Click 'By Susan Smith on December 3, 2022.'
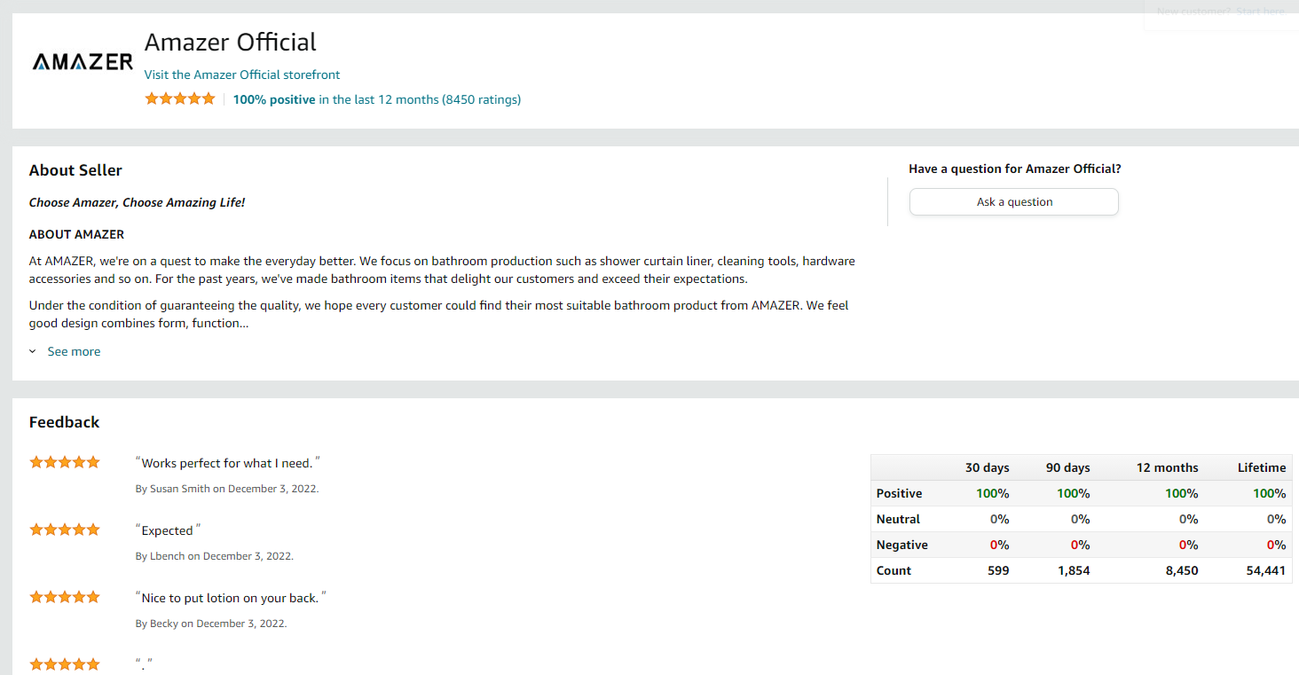Image resolution: width=1299 pixels, height=675 pixels. tap(227, 489)
